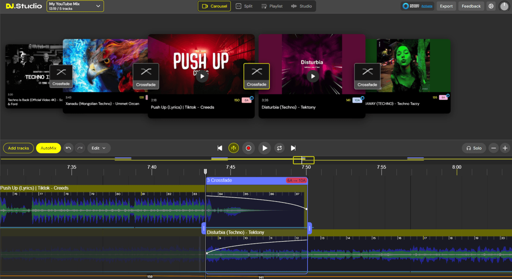This screenshot has width=512, height=279.
Task: Click the right transition resize handle
Action: pyautogui.click(x=310, y=228)
